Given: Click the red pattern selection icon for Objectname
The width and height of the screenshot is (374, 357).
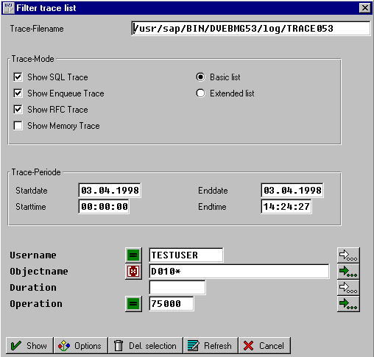Looking at the screenshot, I should [133, 272].
